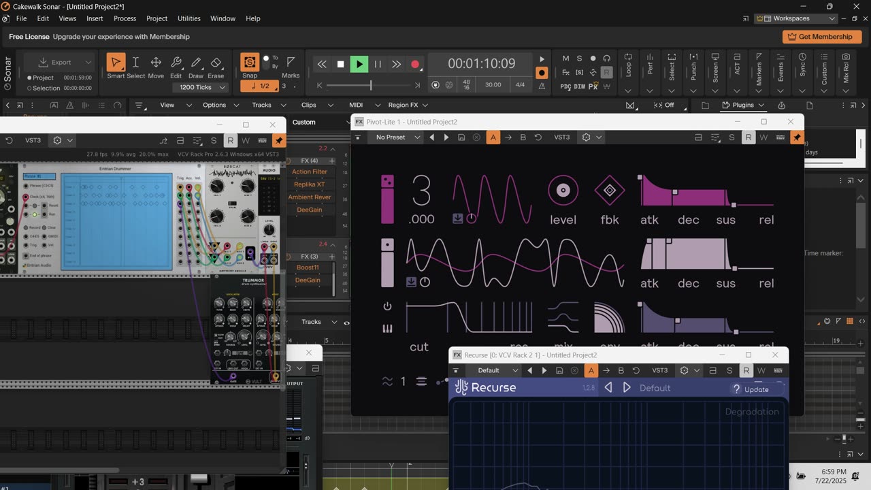Save preset in Pivot-Lite toolbar
The height and width of the screenshot is (490, 871).
coord(461,137)
